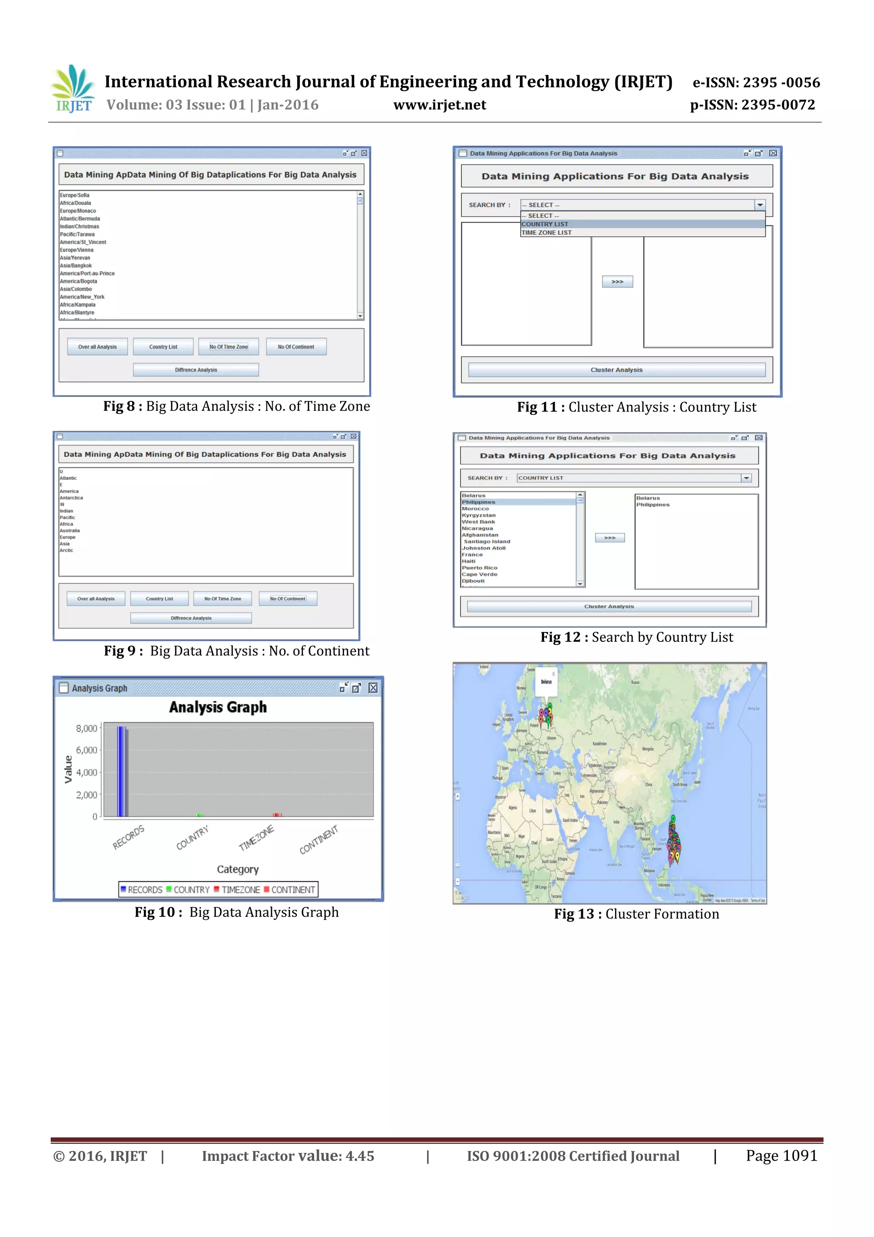Screen dimensions: 874x1237
Task: Click the maximize icon of Analysis Graph window
Action: click(356, 688)
